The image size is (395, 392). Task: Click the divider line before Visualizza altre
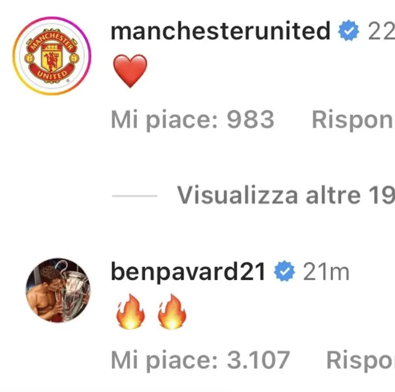point(134,195)
